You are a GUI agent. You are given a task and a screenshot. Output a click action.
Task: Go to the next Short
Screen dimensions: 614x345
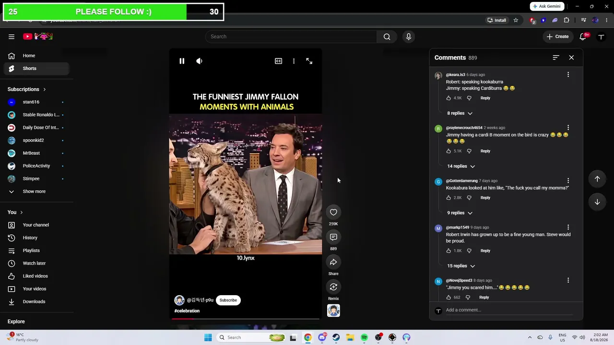coord(597,202)
